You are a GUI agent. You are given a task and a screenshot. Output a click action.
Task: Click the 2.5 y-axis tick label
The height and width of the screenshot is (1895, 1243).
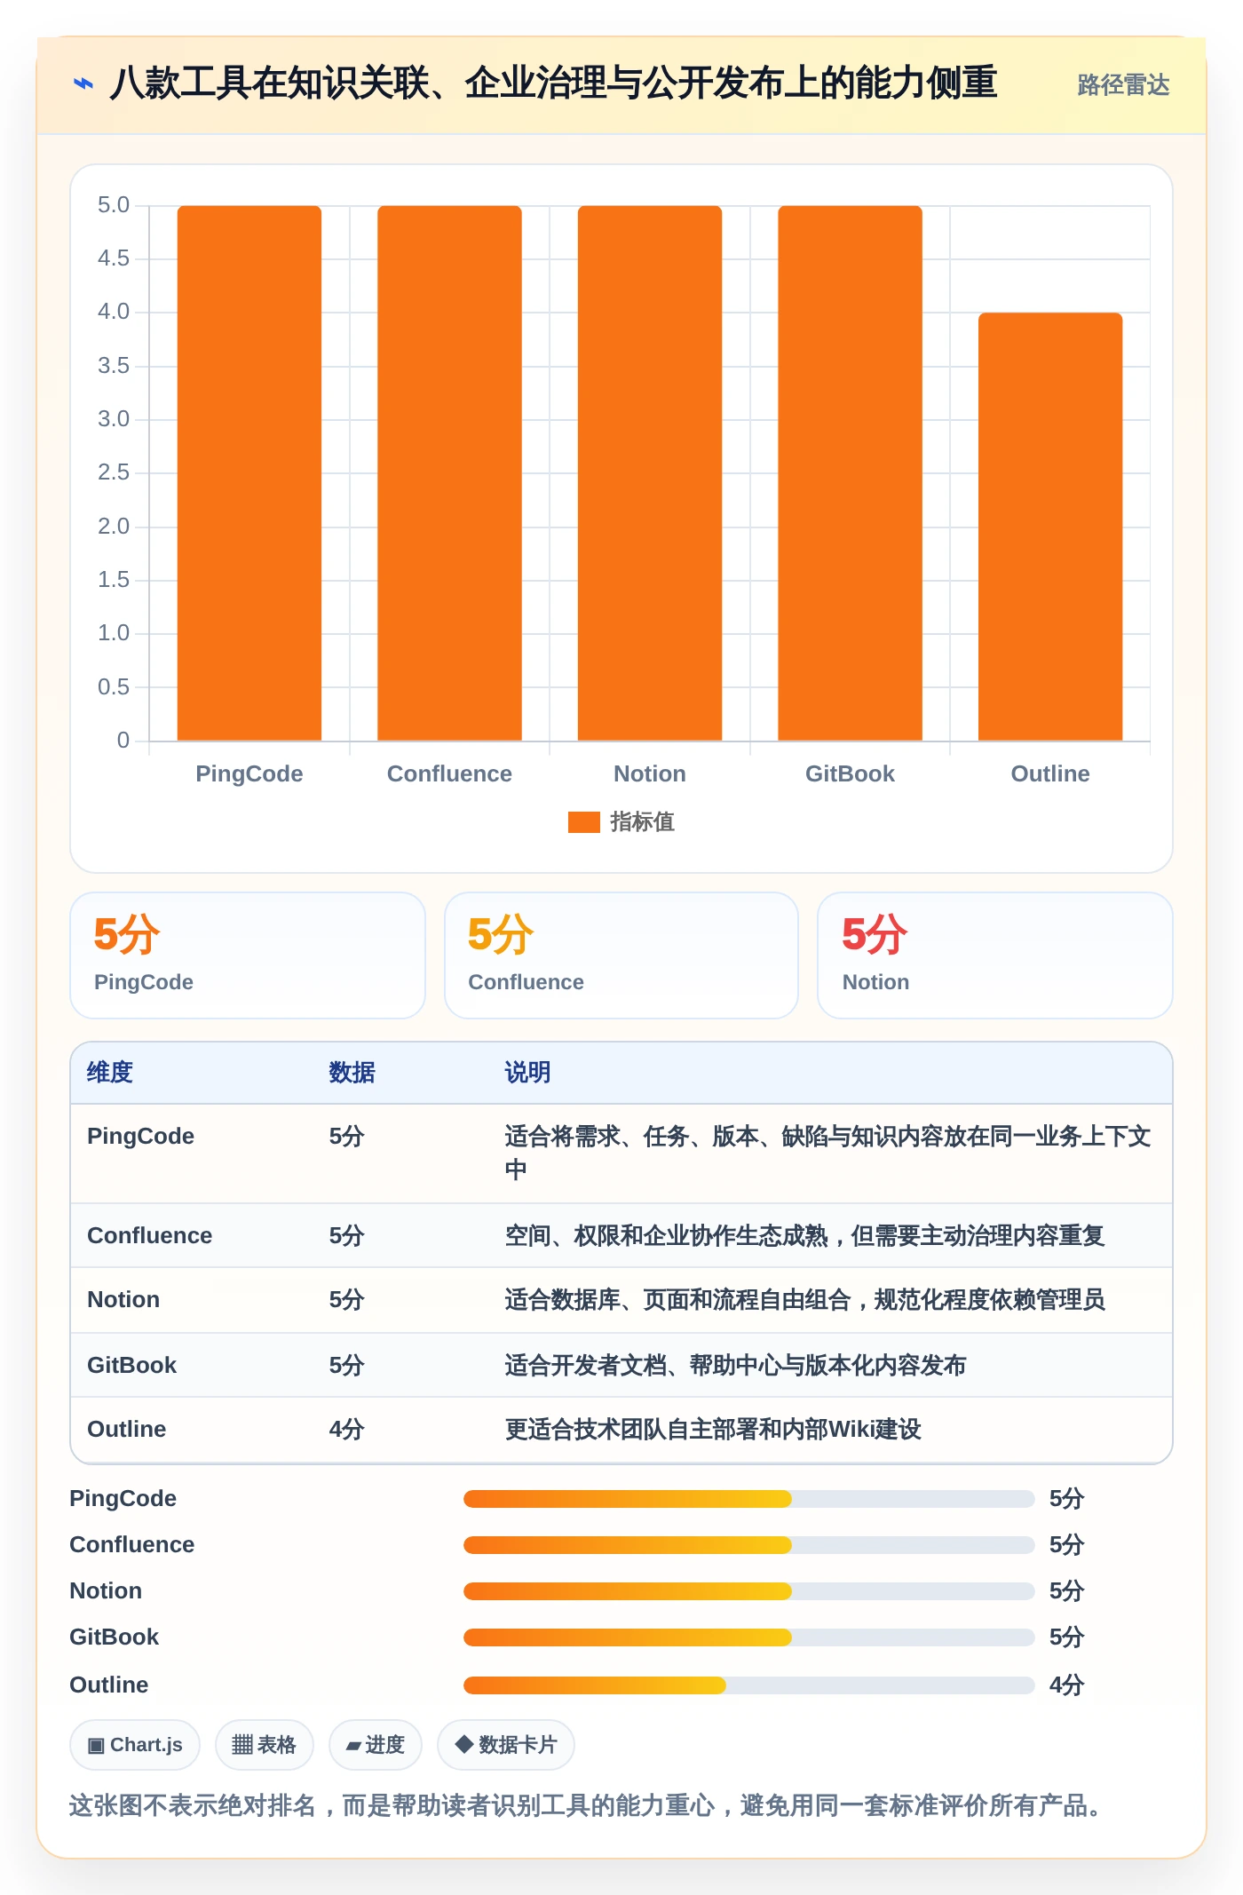[114, 472]
